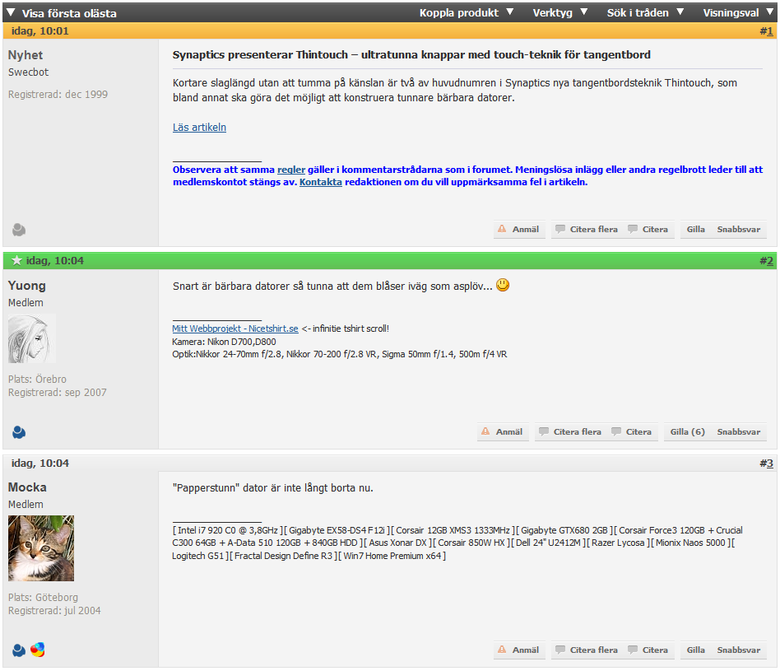Open Sök i tråden menu
Image resolution: width=780 pixels, height=671 pixels.
(x=645, y=12)
